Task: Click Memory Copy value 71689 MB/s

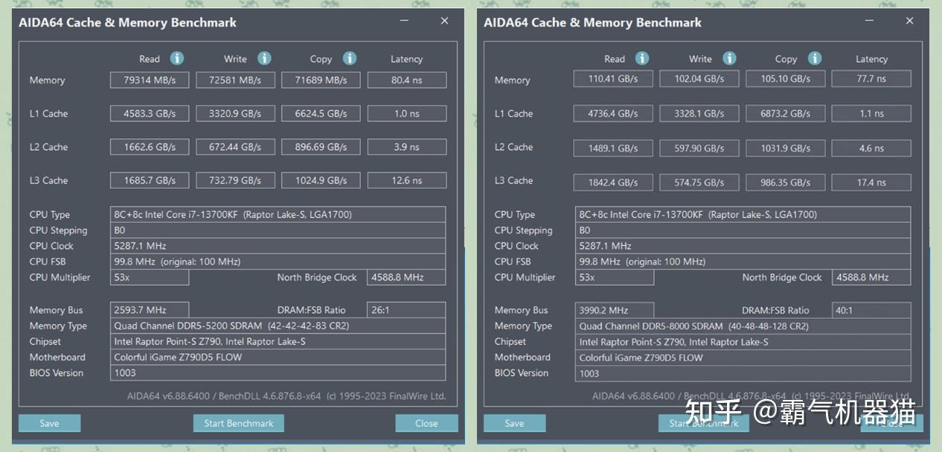Action: pos(321,80)
